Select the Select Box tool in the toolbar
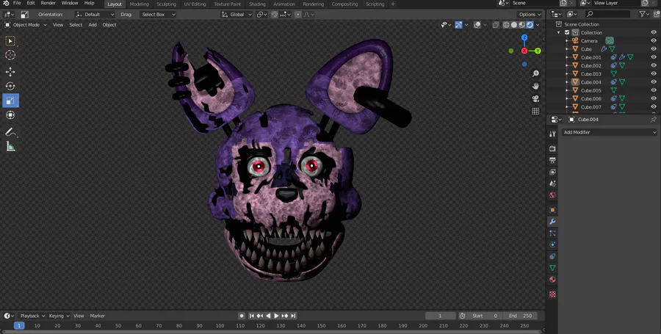This screenshot has width=661, height=334. click(10, 41)
